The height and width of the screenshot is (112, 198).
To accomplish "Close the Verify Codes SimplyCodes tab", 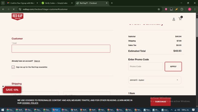I will (x=72, y=3).
